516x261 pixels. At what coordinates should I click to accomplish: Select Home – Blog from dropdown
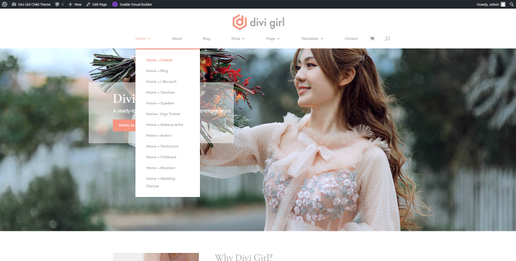157,71
